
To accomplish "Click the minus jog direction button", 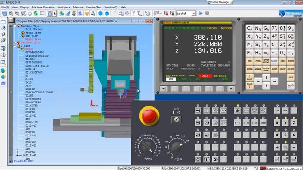I will (294, 147).
